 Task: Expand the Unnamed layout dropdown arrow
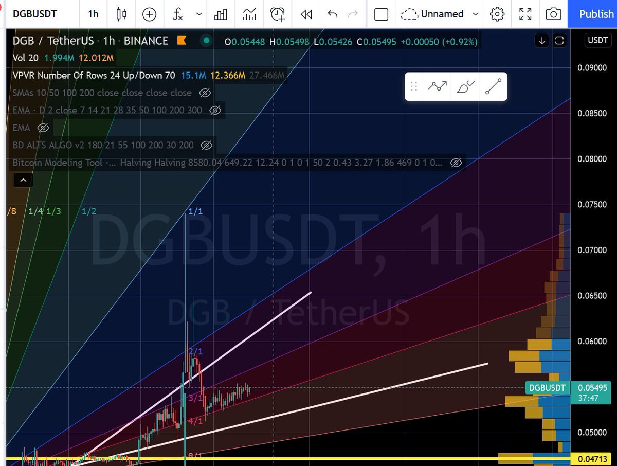point(475,14)
